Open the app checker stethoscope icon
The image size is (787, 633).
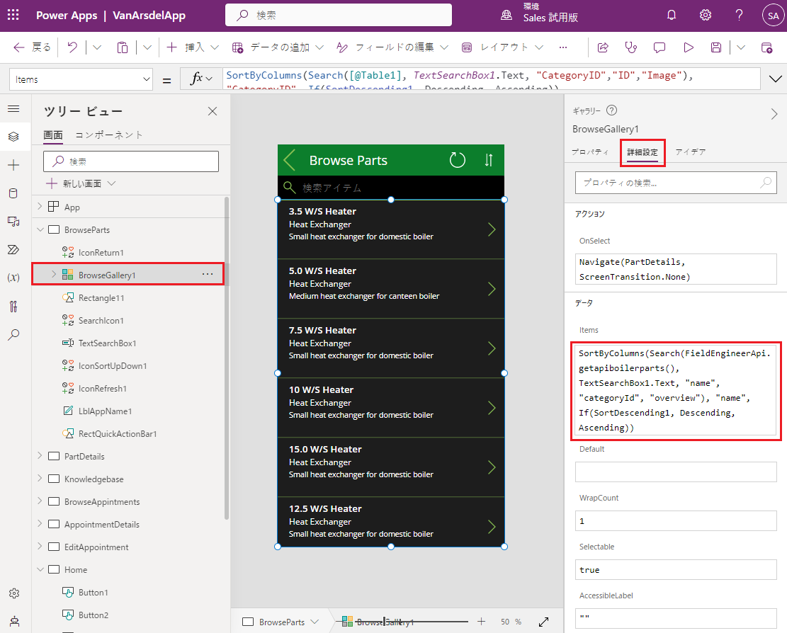(x=631, y=47)
